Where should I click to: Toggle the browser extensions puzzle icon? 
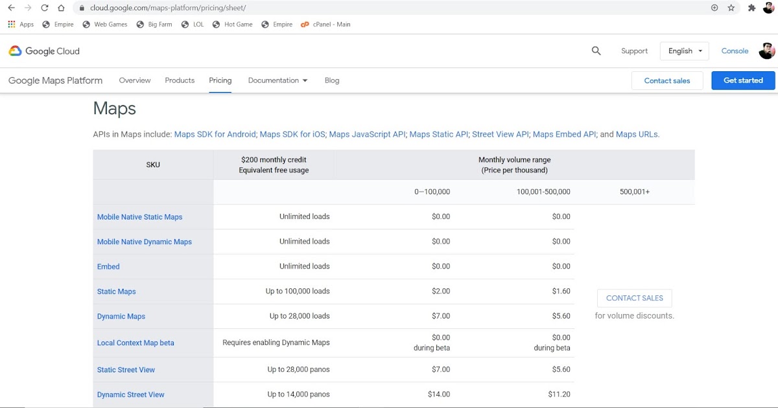pos(751,8)
